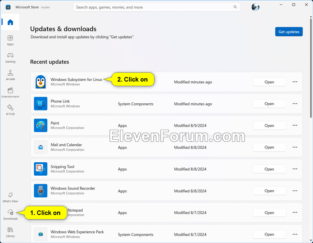Maximize the Microsoft Store window
313x243 pixels.
(294, 5)
